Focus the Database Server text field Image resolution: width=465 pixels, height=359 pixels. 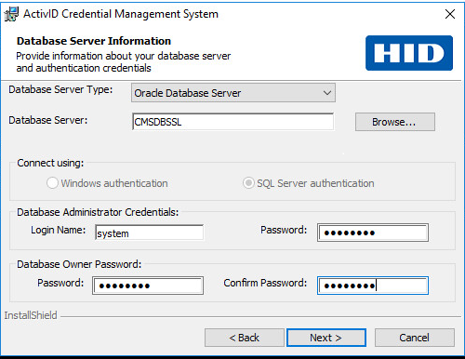click(x=232, y=122)
